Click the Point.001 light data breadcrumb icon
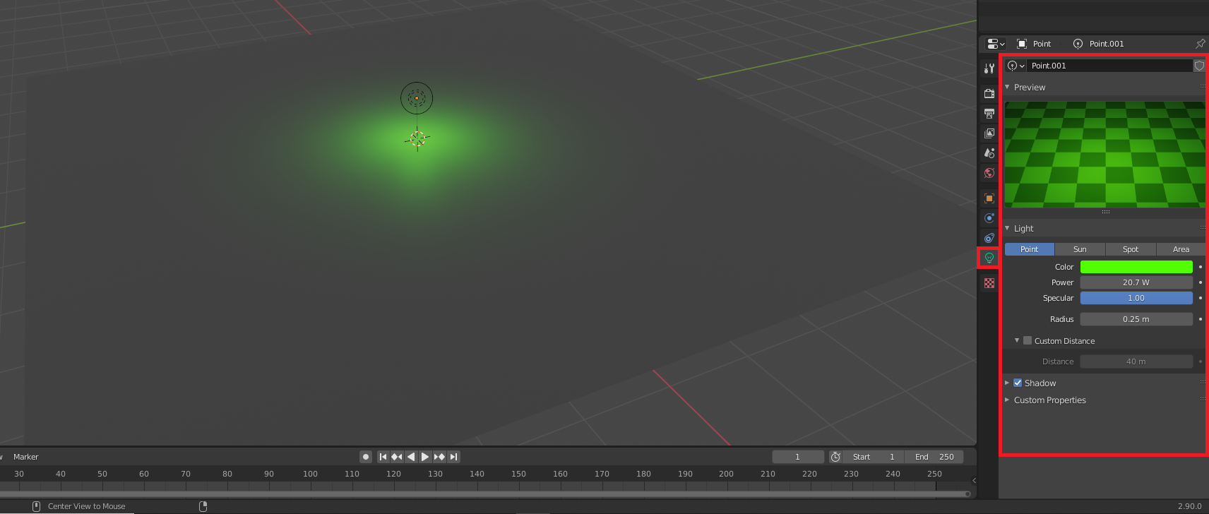 [x=1078, y=44]
